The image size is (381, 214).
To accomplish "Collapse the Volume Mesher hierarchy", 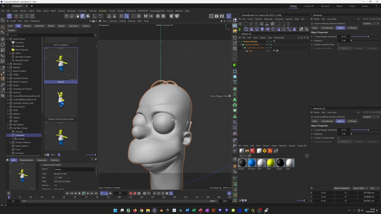I will click(x=239, y=41).
